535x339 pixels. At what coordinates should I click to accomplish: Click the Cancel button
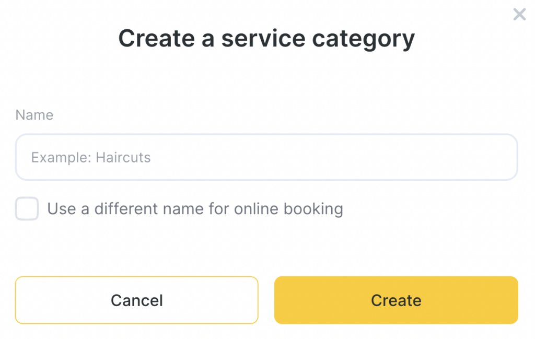click(137, 300)
